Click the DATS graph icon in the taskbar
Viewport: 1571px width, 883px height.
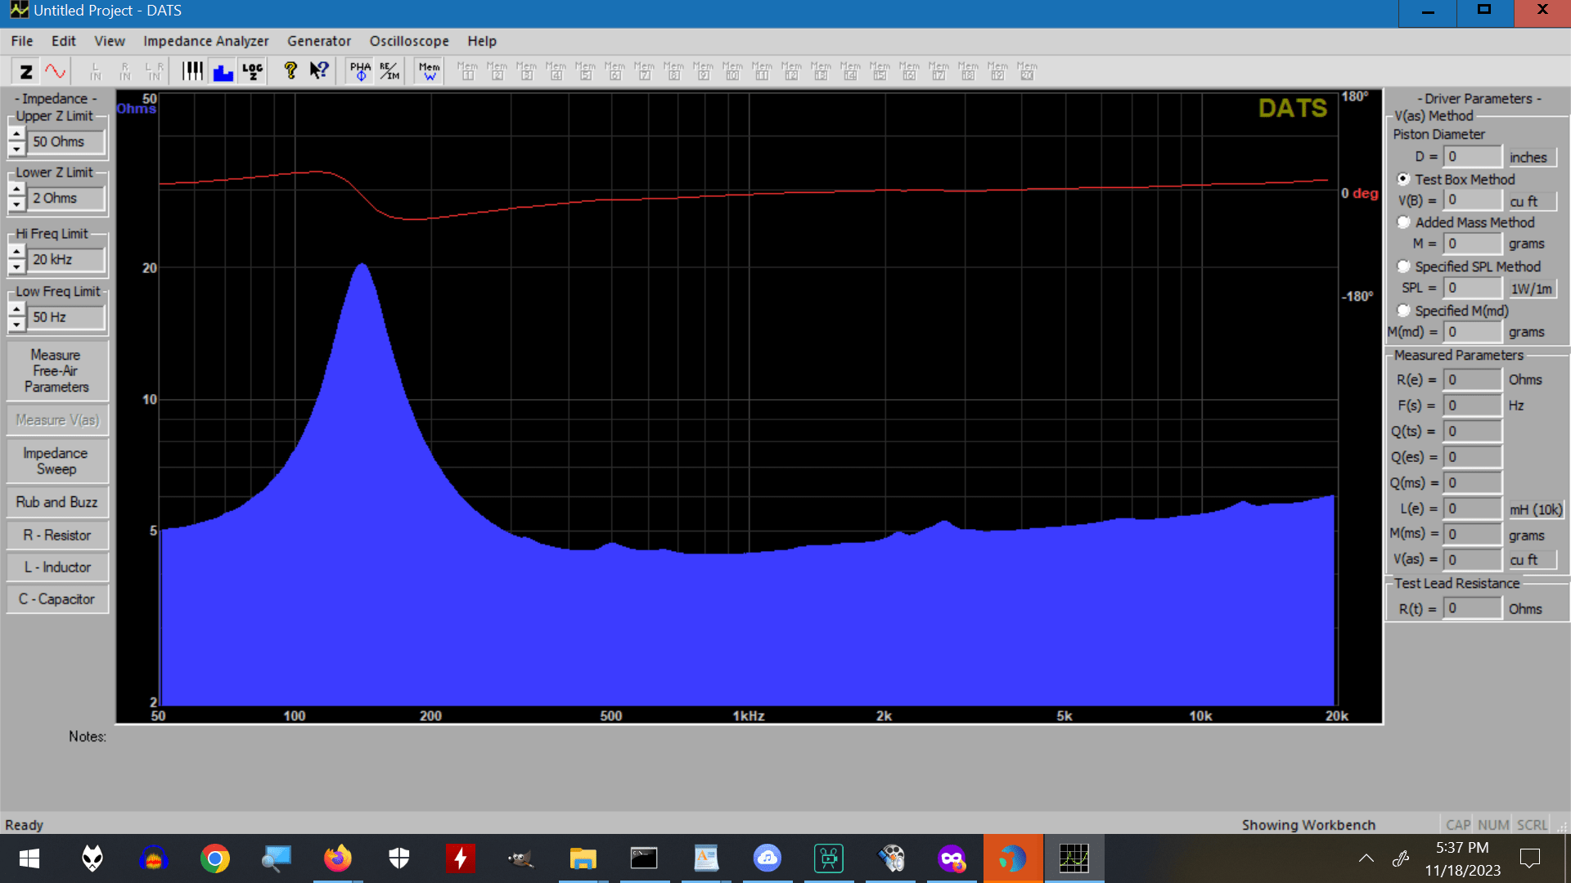point(1074,858)
